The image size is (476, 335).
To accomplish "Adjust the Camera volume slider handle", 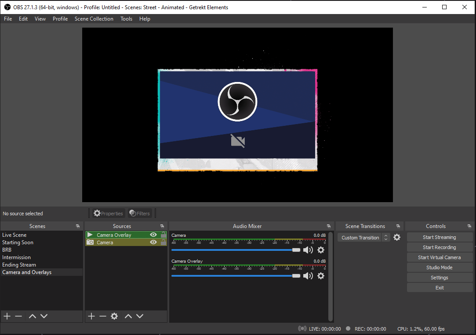I will pyautogui.click(x=296, y=250).
